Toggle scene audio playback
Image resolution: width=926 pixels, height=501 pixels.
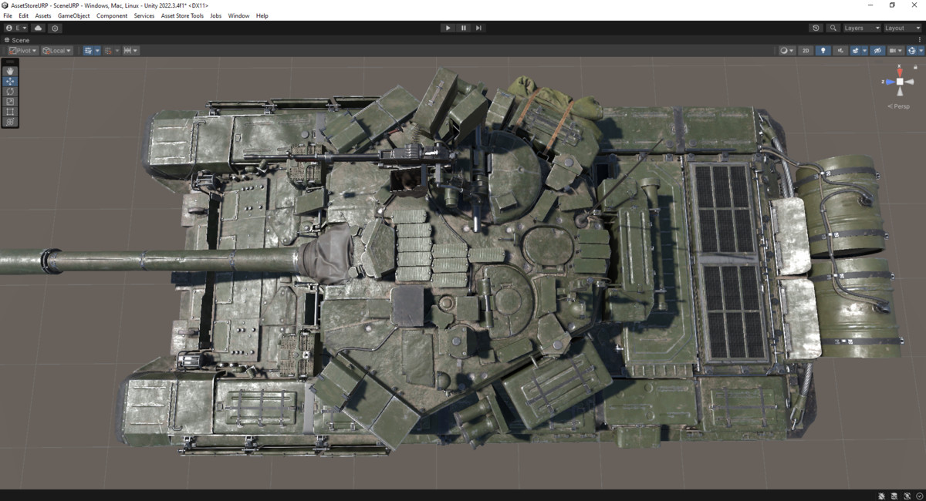pyautogui.click(x=841, y=51)
